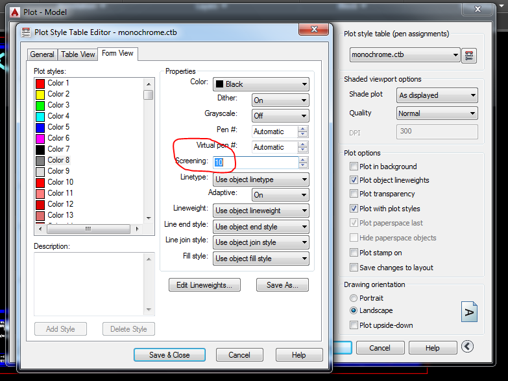Close the Plot Style Table Editor window
The width and height of the screenshot is (508, 381).
pos(314,29)
